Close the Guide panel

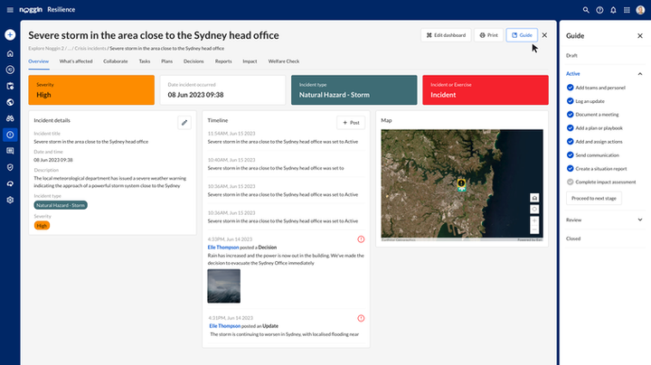pyautogui.click(x=640, y=35)
